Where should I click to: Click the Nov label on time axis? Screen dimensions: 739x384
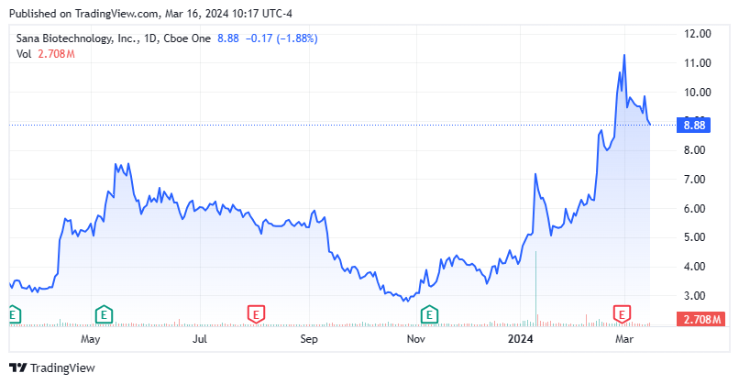point(416,339)
